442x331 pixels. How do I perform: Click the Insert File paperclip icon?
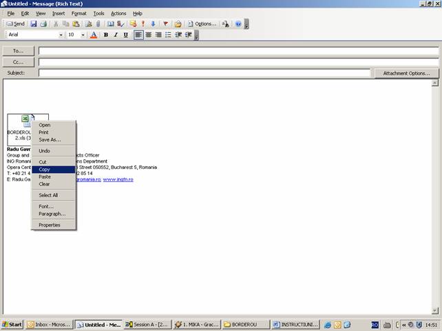coord(98,23)
